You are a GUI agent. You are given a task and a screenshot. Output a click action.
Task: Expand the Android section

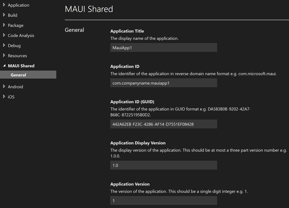[x=4, y=87]
